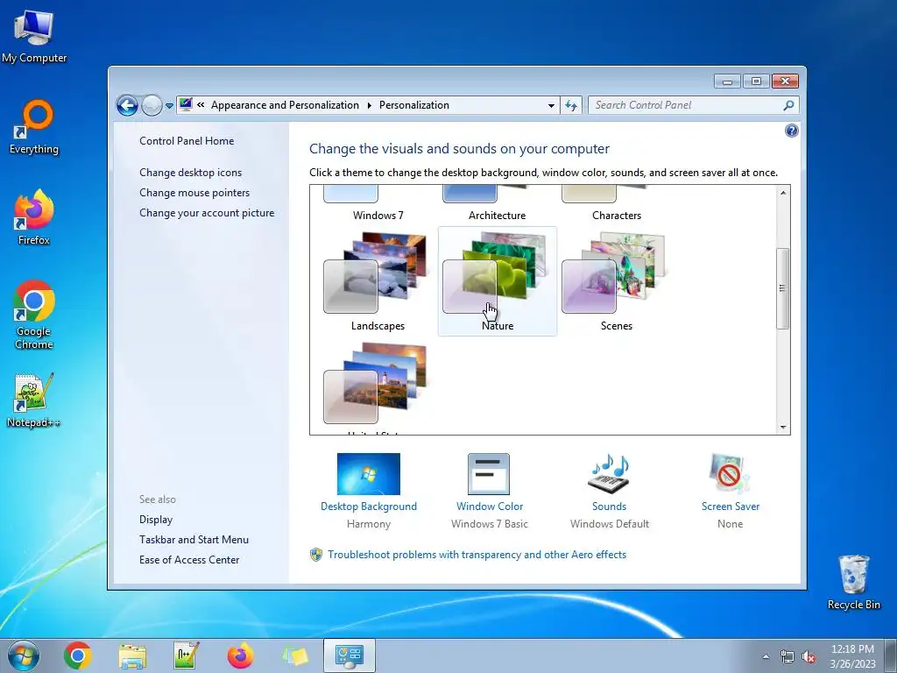
Task: Open Windows Explorer from the taskbar
Action: click(132, 655)
